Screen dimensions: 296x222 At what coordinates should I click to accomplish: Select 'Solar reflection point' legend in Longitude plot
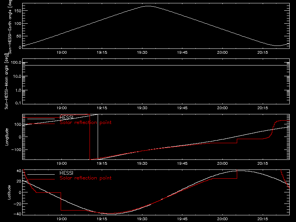click(85, 122)
